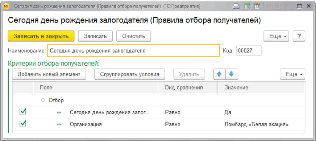The width and height of the screenshot is (316, 141).
Task: Click the Записать button
Action: (x=95, y=36)
